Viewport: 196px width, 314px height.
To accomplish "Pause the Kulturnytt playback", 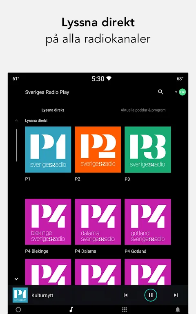I will pos(151,295).
